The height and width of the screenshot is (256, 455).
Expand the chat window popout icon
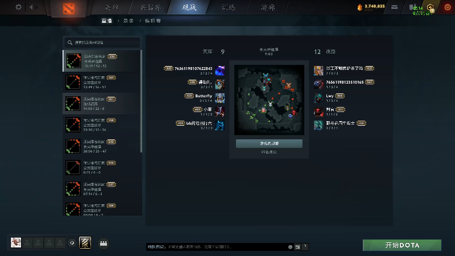pos(297,247)
